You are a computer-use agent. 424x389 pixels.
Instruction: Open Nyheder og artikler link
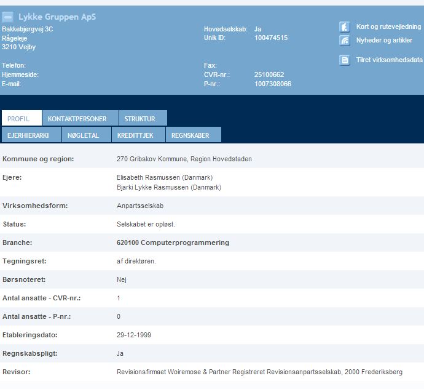[x=384, y=40]
